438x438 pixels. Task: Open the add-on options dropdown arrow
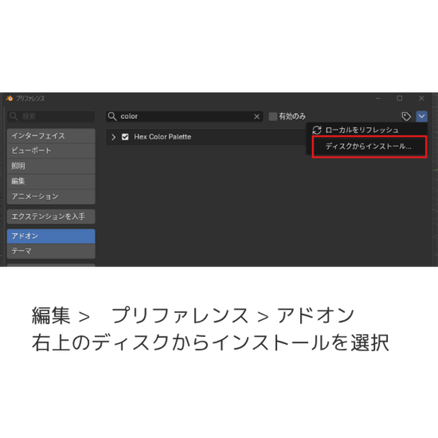422,117
